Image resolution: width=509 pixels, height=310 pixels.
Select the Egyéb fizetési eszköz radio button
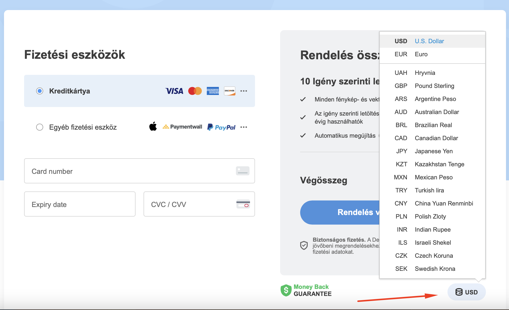tap(40, 127)
